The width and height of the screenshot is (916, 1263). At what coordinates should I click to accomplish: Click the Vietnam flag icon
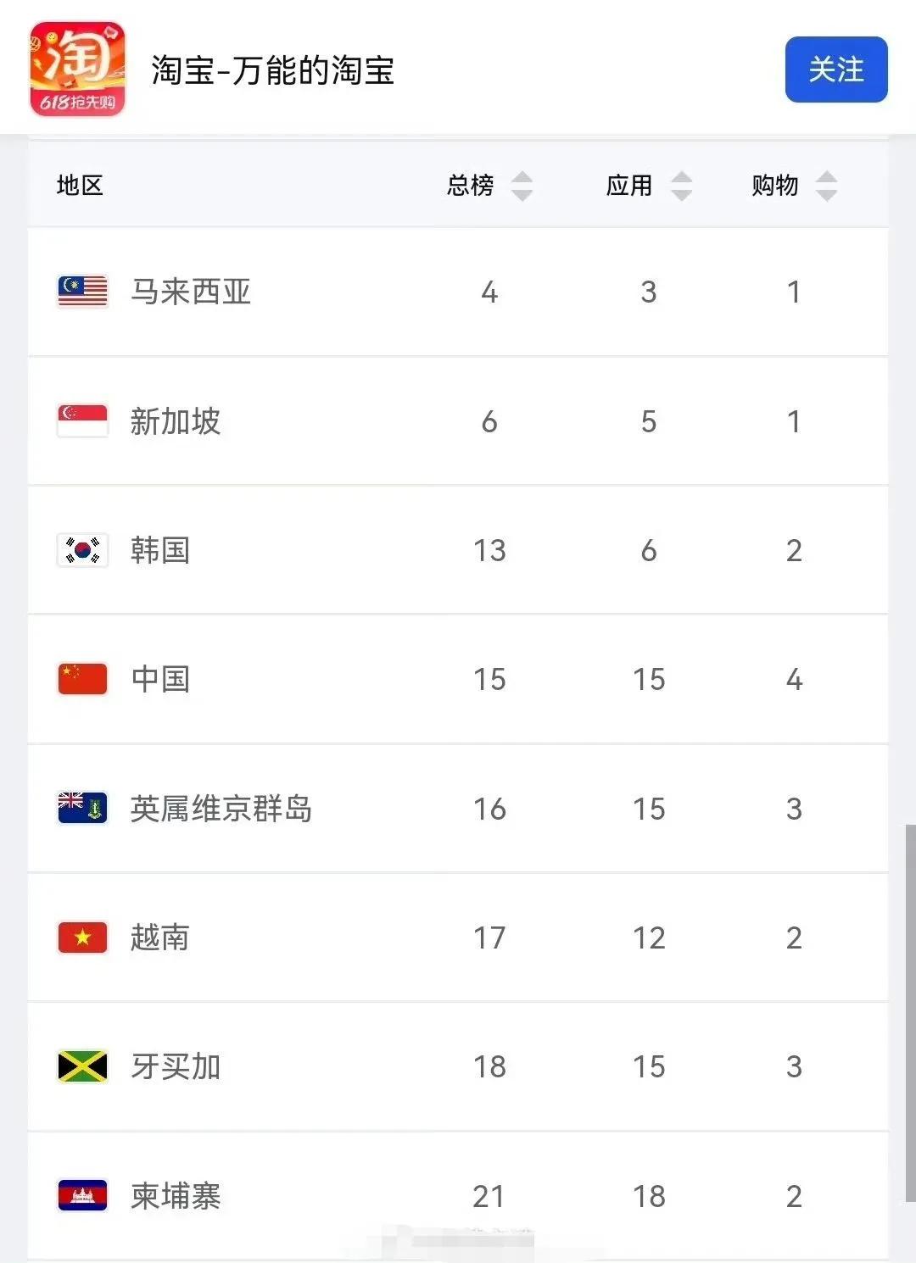[82, 938]
